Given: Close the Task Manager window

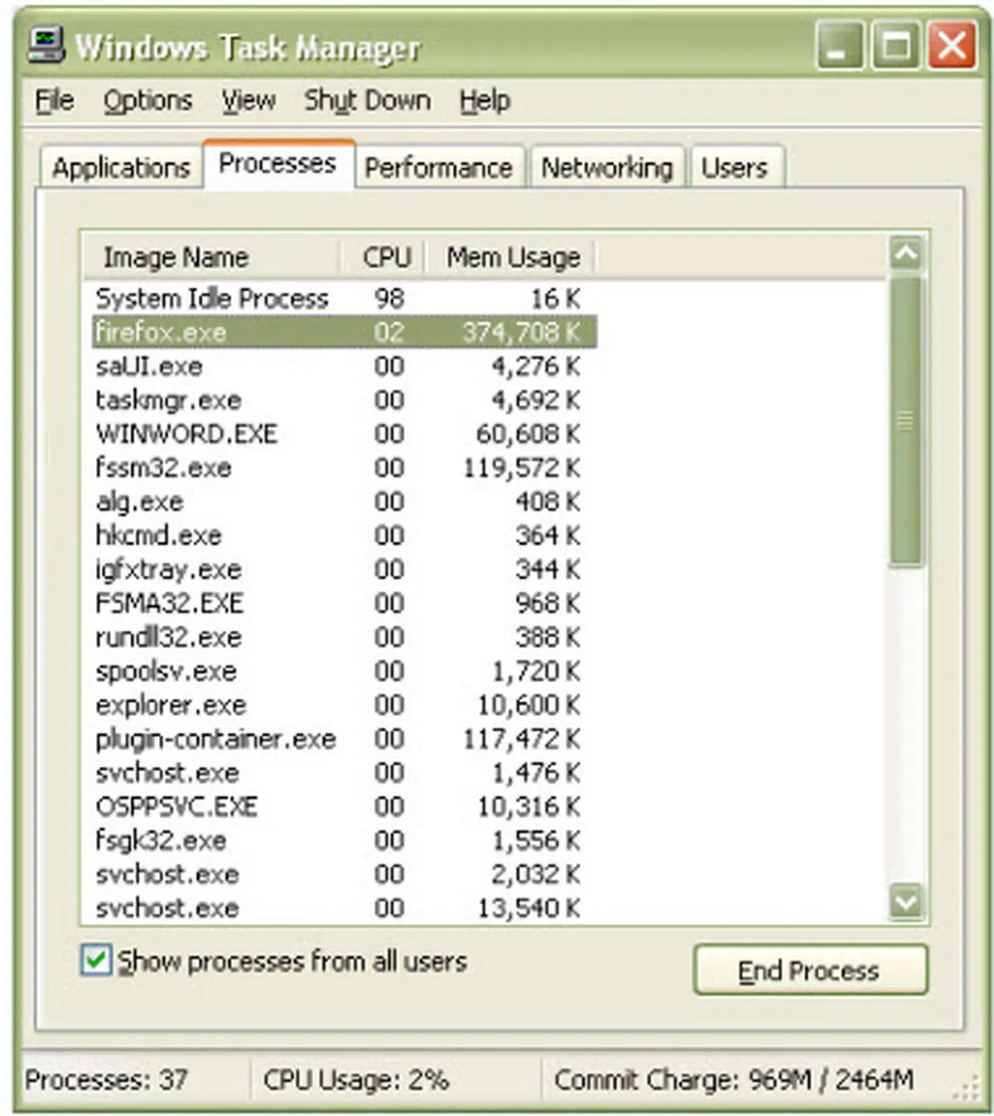Looking at the screenshot, I should [x=952, y=46].
